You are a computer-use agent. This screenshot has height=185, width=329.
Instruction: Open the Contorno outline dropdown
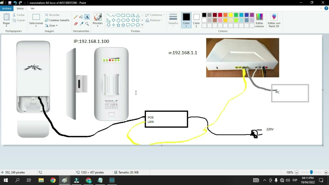coord(155,15)
